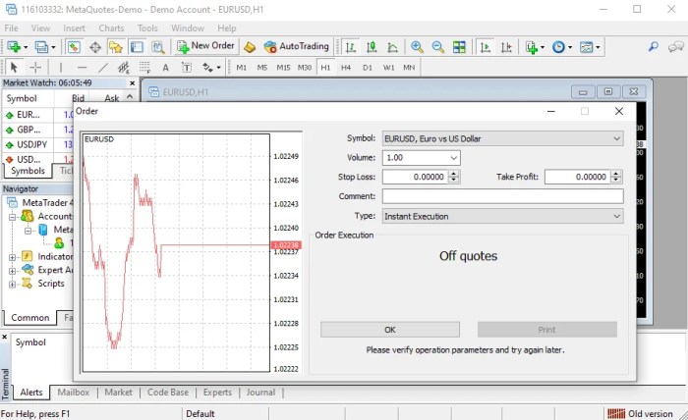The width and height of the screenshot is (688, 420).
Task: Expand the Indicators node in Navigator
Action: point(12,257)
